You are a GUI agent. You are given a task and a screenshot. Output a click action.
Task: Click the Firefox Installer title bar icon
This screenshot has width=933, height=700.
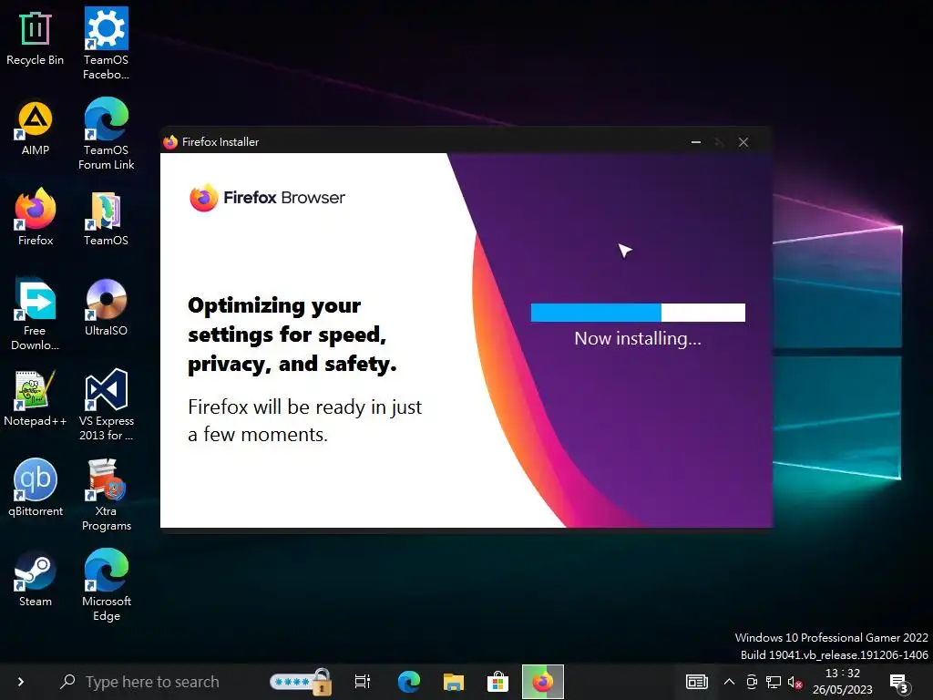coord(170,142)
